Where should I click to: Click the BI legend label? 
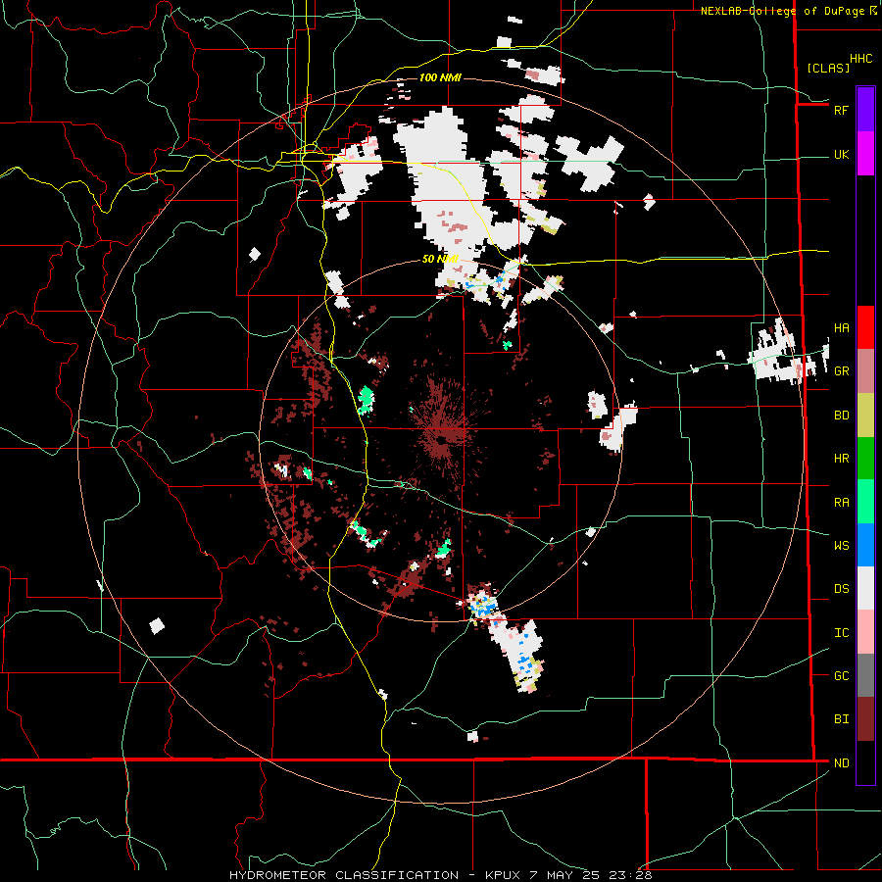coord(841,719)
